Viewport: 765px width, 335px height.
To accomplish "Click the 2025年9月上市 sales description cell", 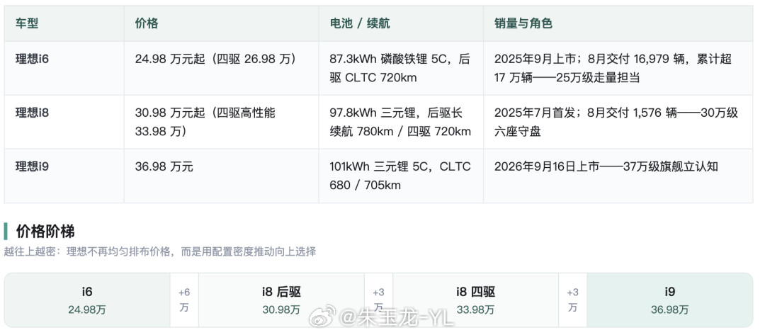I will coord(618,68).
